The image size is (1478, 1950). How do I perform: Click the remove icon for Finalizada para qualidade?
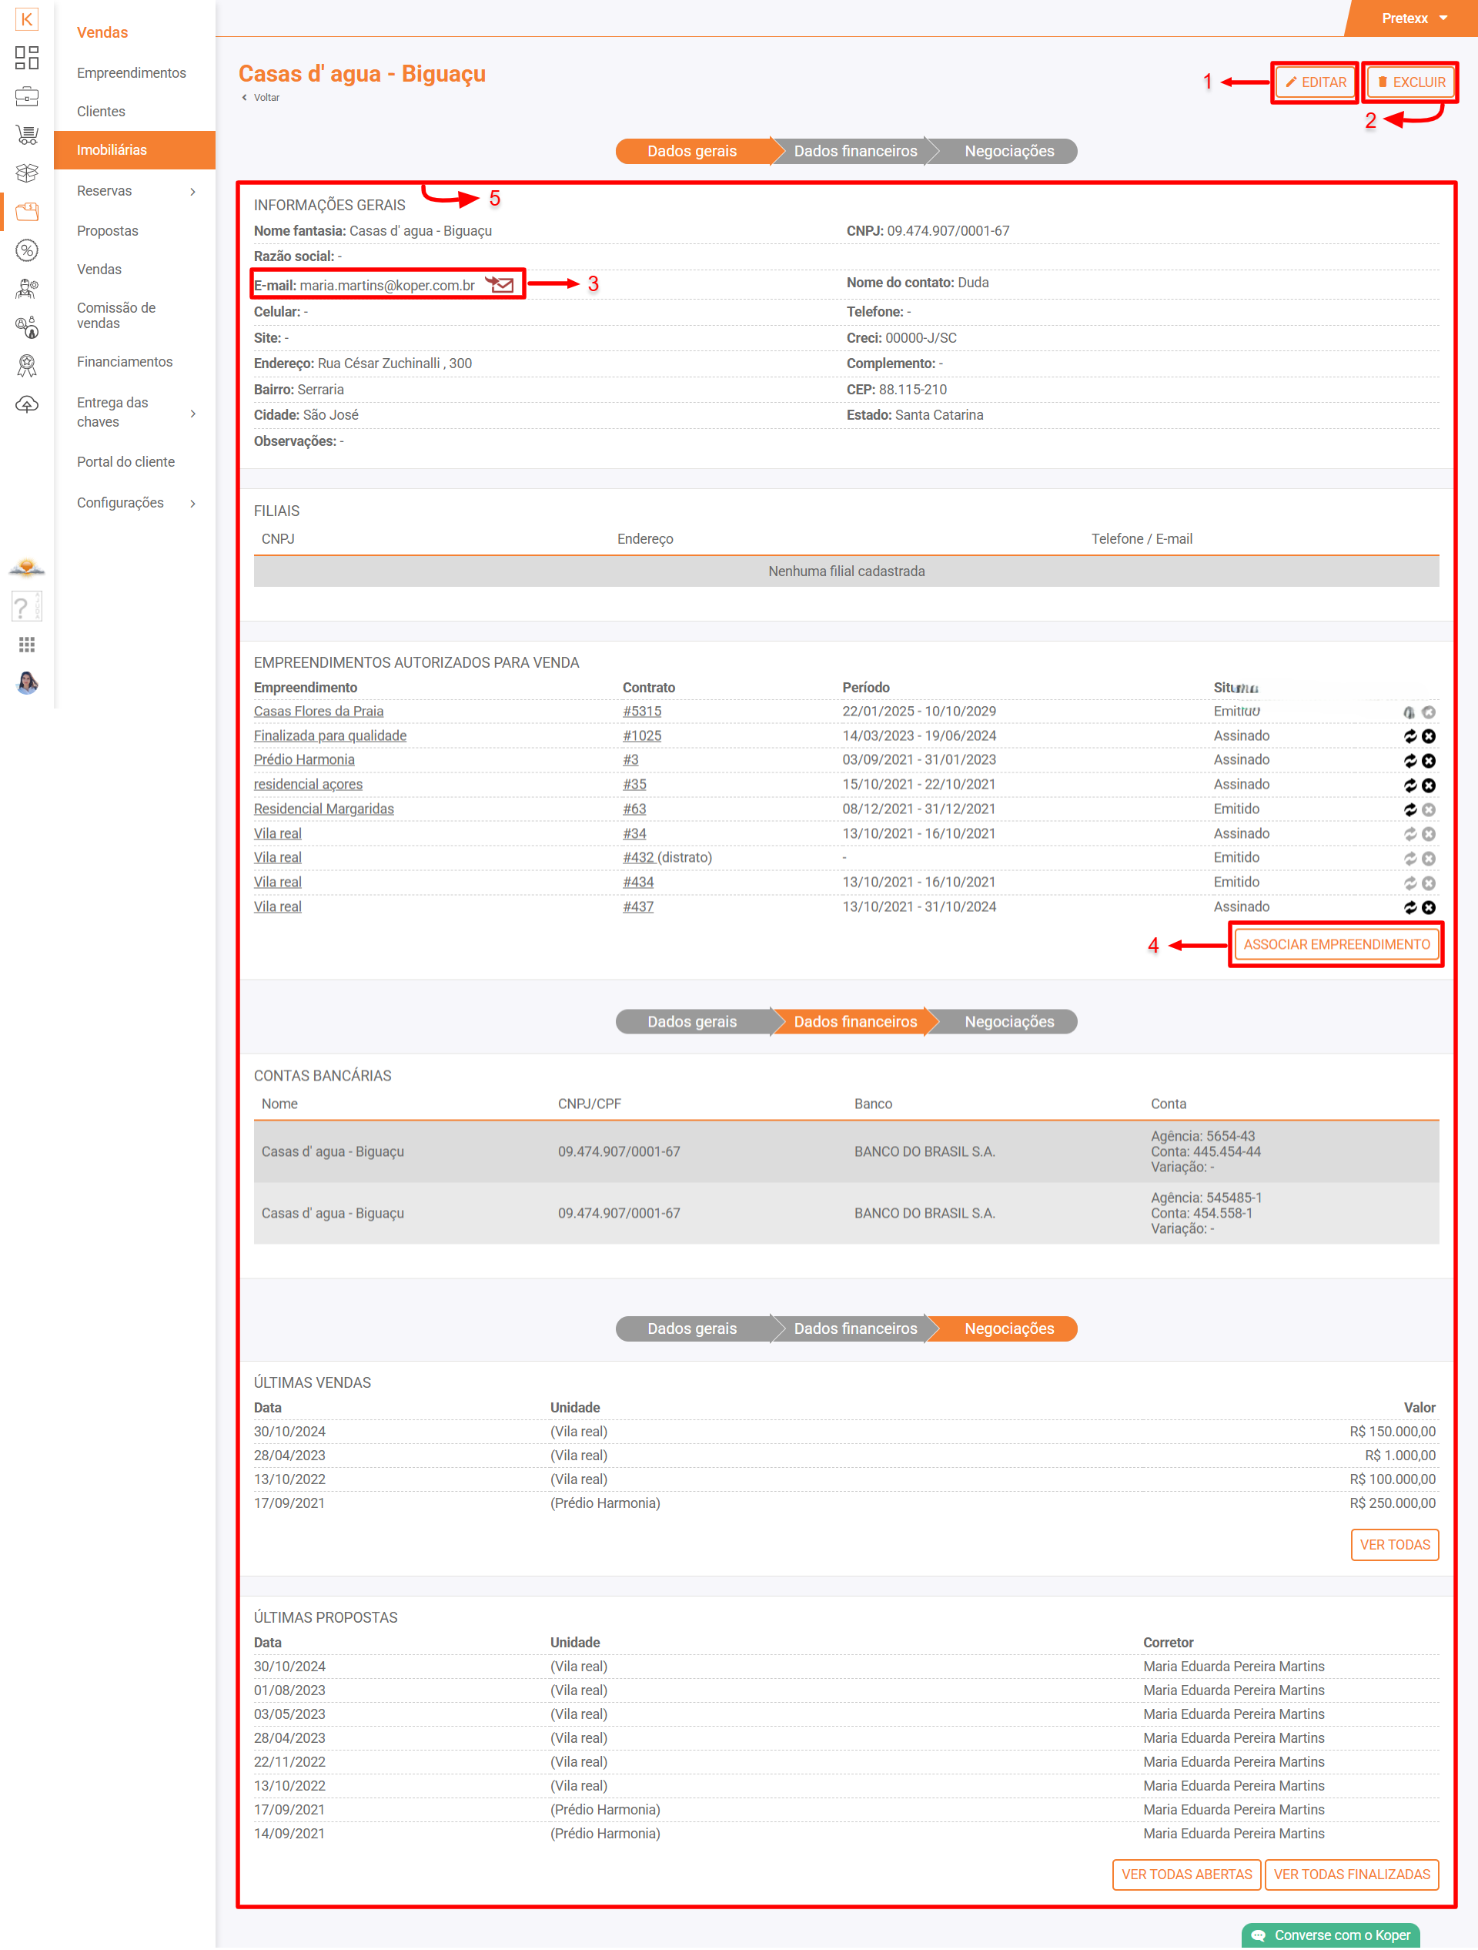(x=1429, y=736)
